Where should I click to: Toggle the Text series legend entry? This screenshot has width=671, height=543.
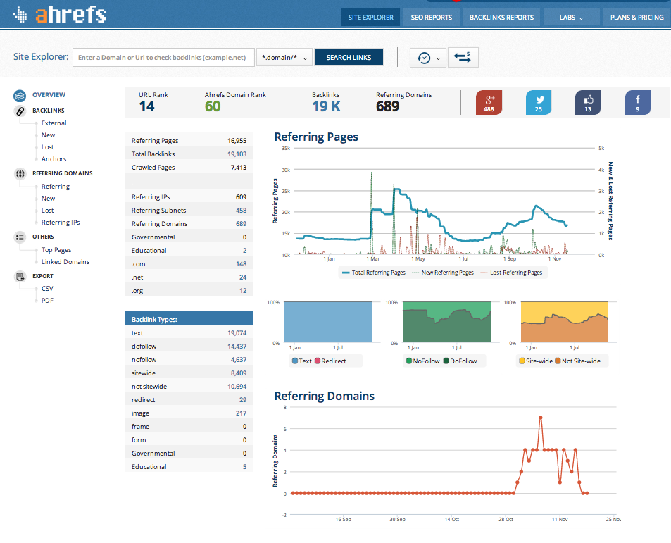pos(301,361)
